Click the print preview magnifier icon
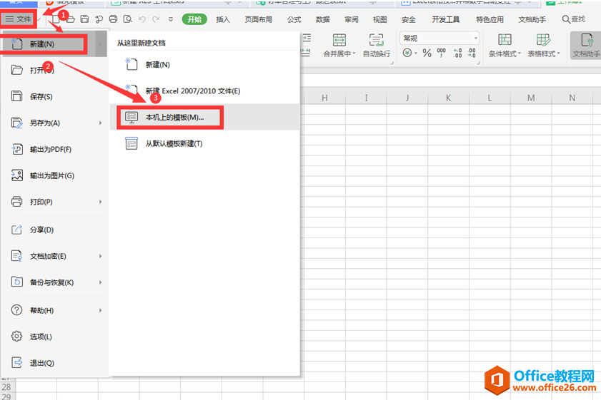 click(x=128, y=19)
